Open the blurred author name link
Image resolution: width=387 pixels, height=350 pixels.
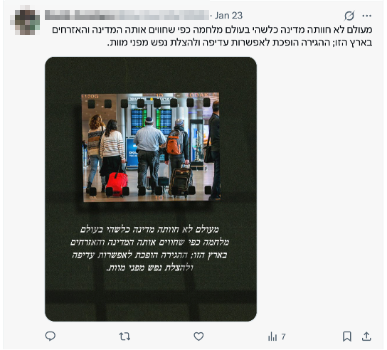(x=127, y=15)
